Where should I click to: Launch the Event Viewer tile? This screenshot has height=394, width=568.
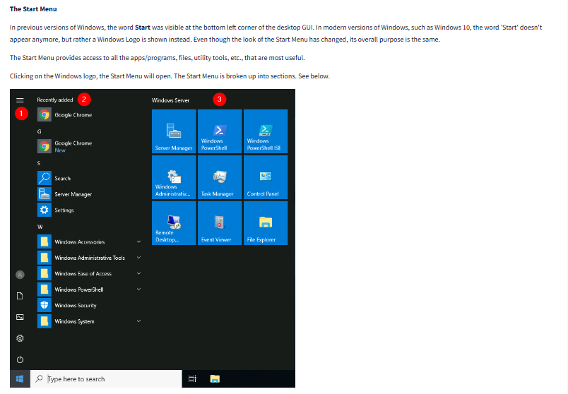[220, 223]
